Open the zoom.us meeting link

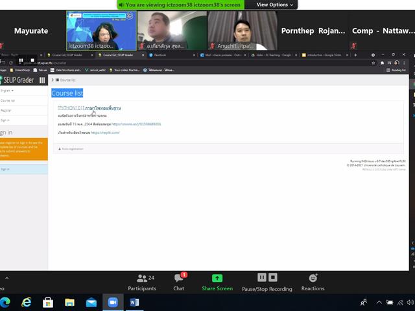pos(136,124)
